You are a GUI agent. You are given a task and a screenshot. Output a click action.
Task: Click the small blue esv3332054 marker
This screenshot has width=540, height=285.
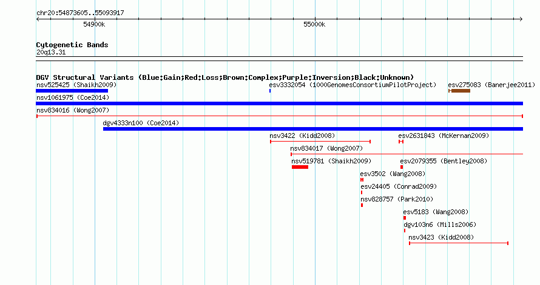click(x=270, y=91)
